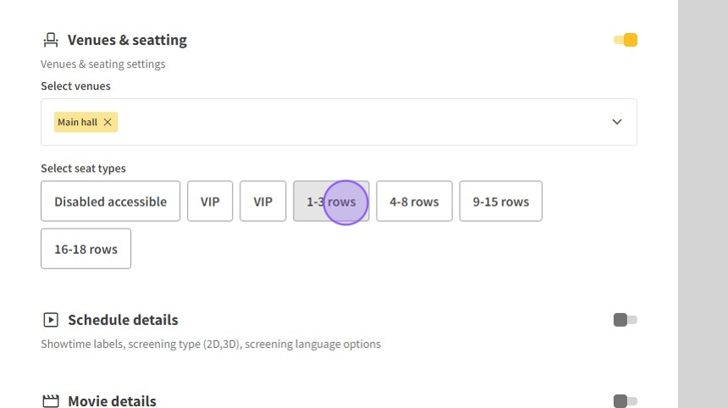Click the Main hall tag label
The height and width of the screenshot is (408, 728).
click(x=77, y=122)
